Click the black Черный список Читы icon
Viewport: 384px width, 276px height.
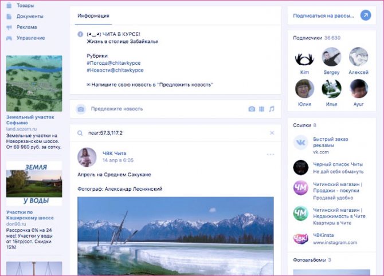(x=301, y=168)
